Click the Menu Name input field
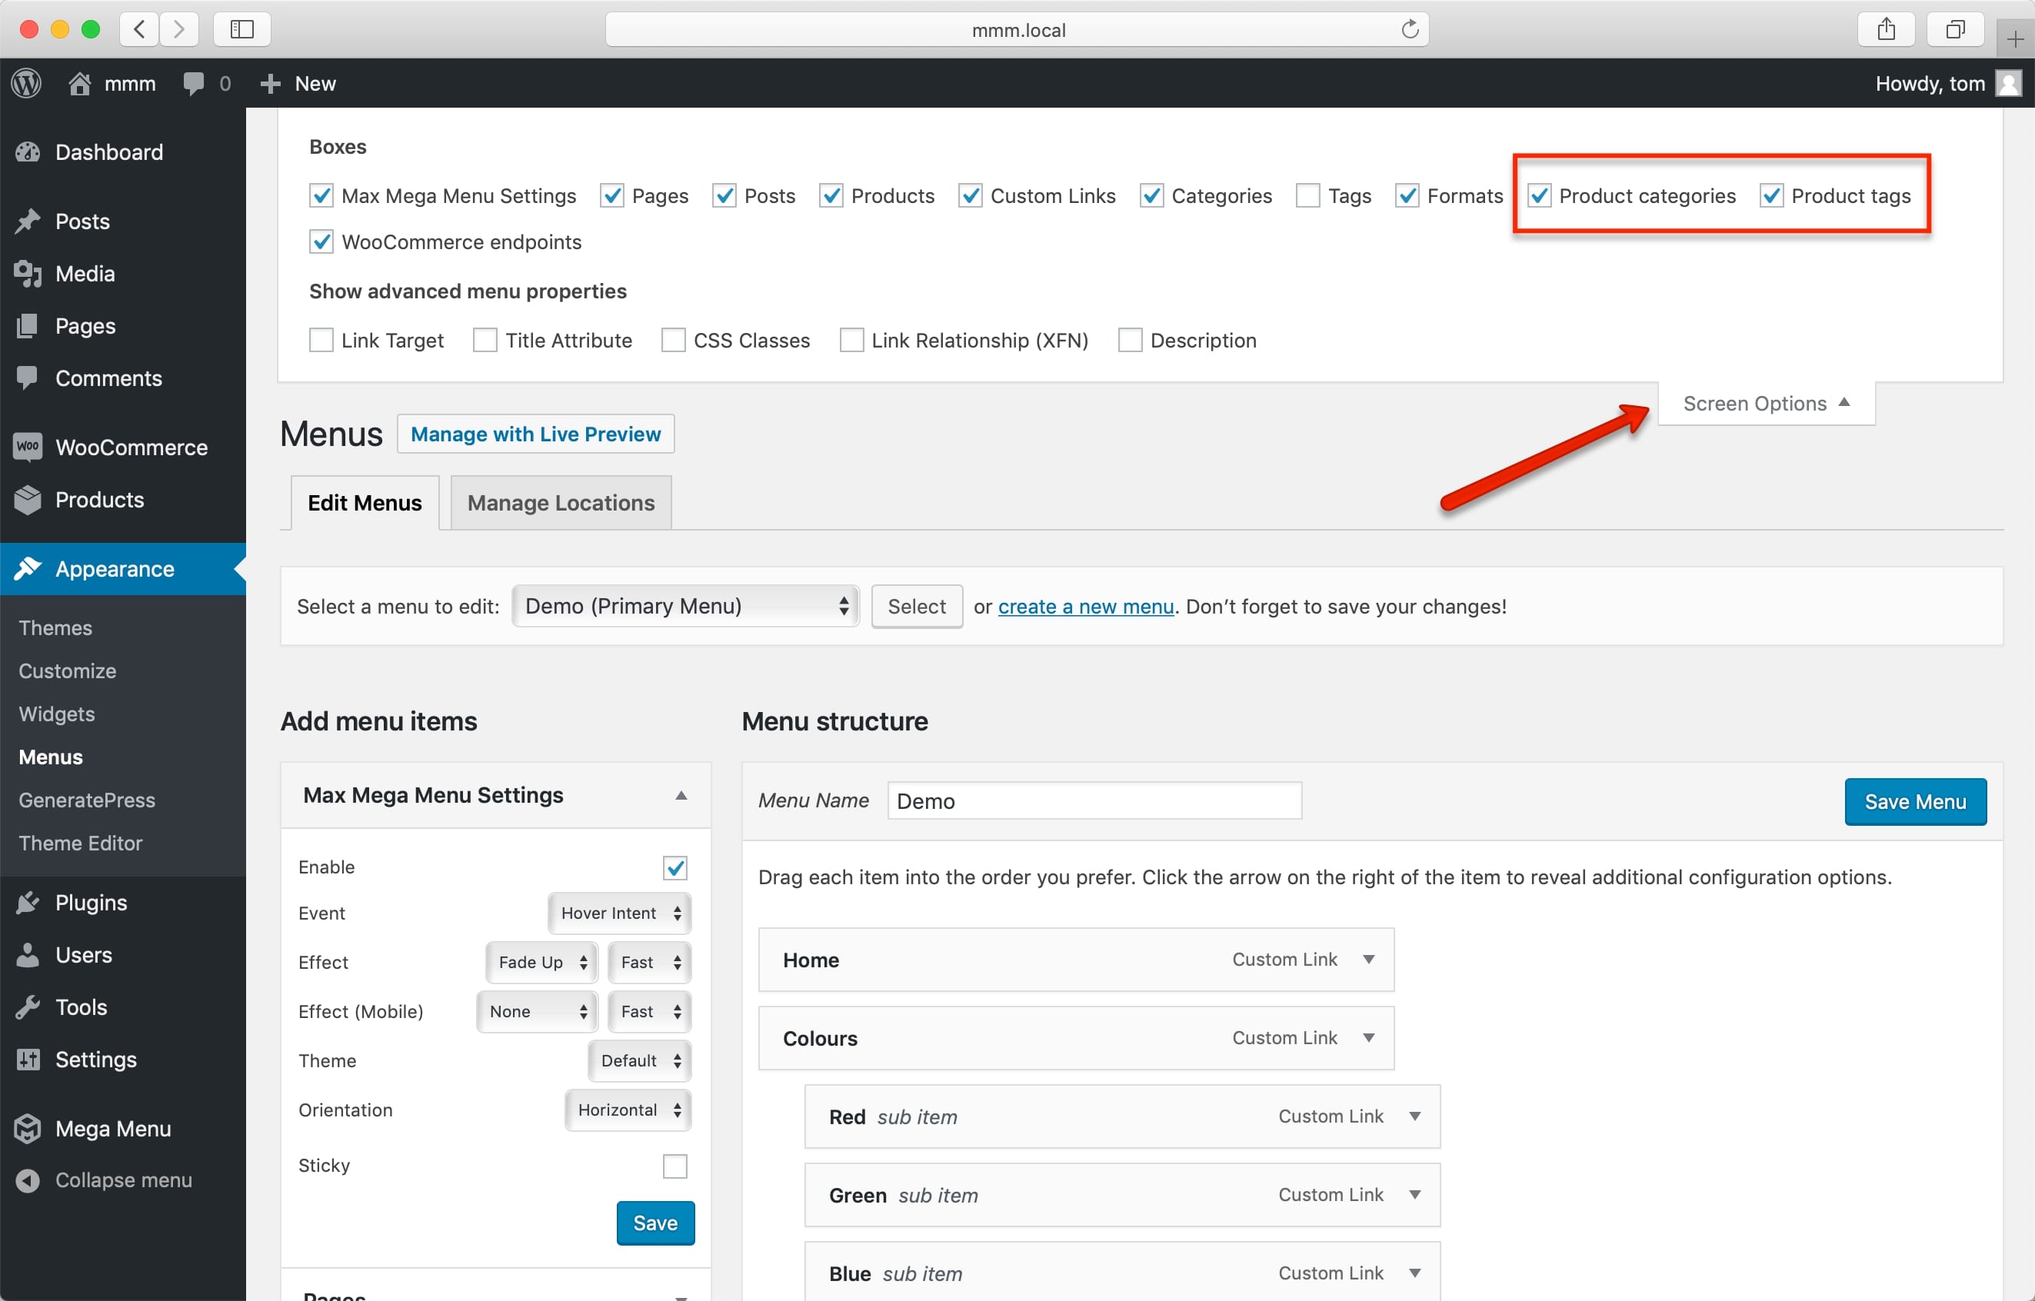This screenshot has height=1301, width=2035. 1093,801
